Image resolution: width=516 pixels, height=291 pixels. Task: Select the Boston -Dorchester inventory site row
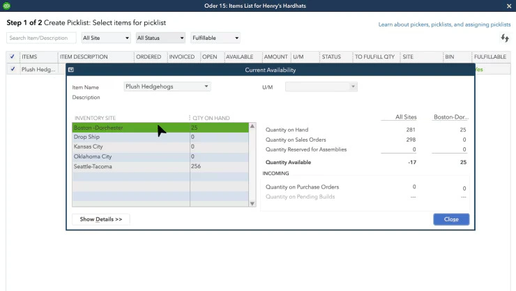tap(160, 128)
